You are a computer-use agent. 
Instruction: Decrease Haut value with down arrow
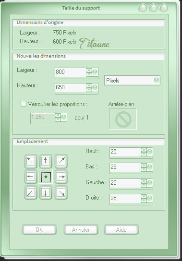[144, 154]
